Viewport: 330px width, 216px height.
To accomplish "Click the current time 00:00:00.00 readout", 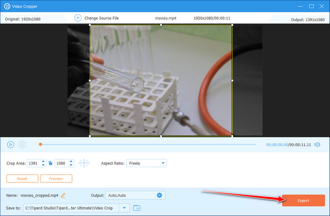I will click(x=277, y=145).
